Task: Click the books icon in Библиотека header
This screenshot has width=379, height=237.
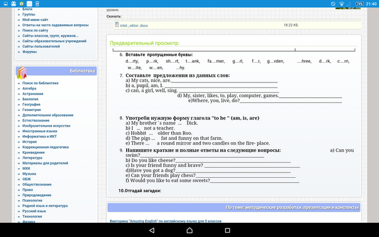Action: (x=21, y=73)
